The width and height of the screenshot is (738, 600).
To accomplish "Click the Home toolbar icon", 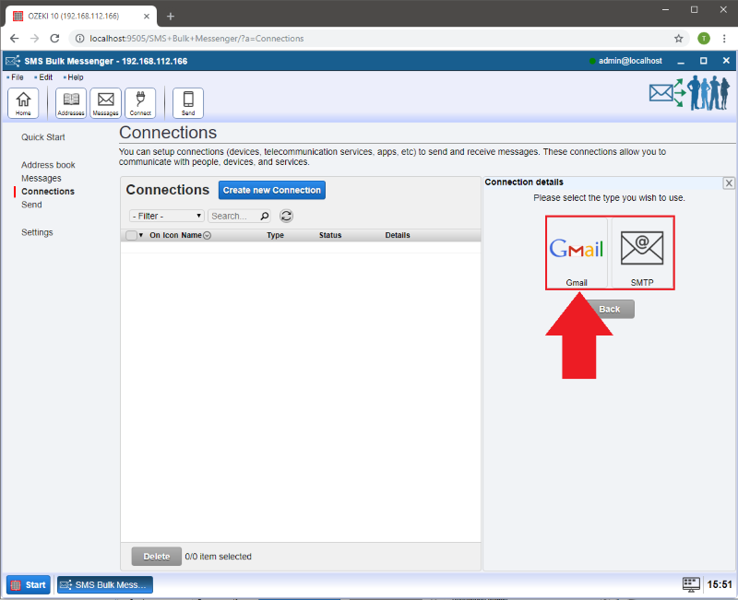I will click(23, 103).
